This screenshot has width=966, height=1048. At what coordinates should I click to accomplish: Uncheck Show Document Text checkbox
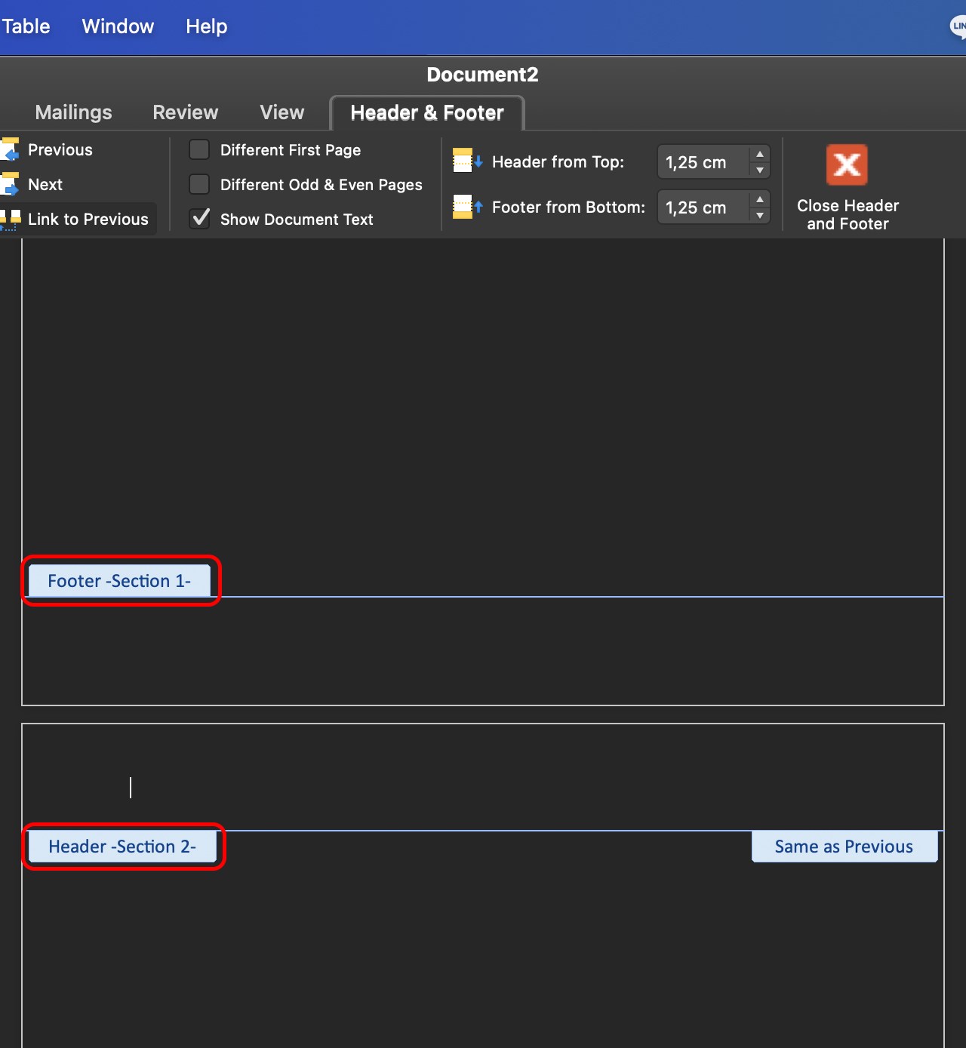click(199, 219)
